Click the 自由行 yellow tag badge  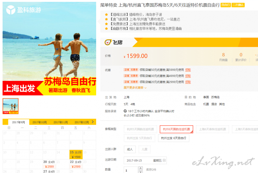(225, 5)
